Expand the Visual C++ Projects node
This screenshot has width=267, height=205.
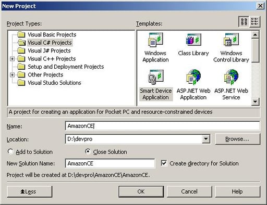12,59
